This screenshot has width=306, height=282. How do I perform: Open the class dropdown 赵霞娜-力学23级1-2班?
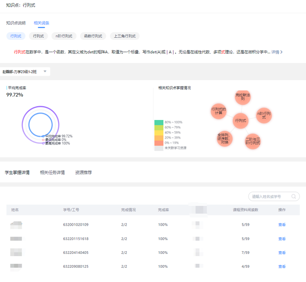(x=25, y=71)
